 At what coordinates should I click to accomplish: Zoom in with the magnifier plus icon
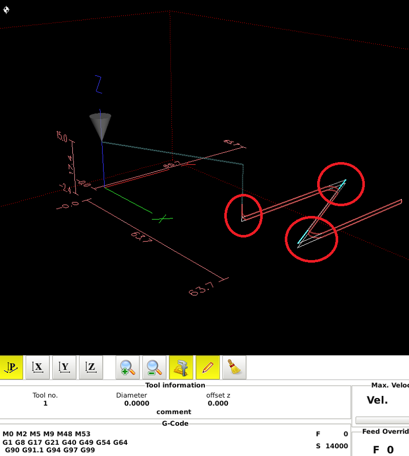click(127, 367)
